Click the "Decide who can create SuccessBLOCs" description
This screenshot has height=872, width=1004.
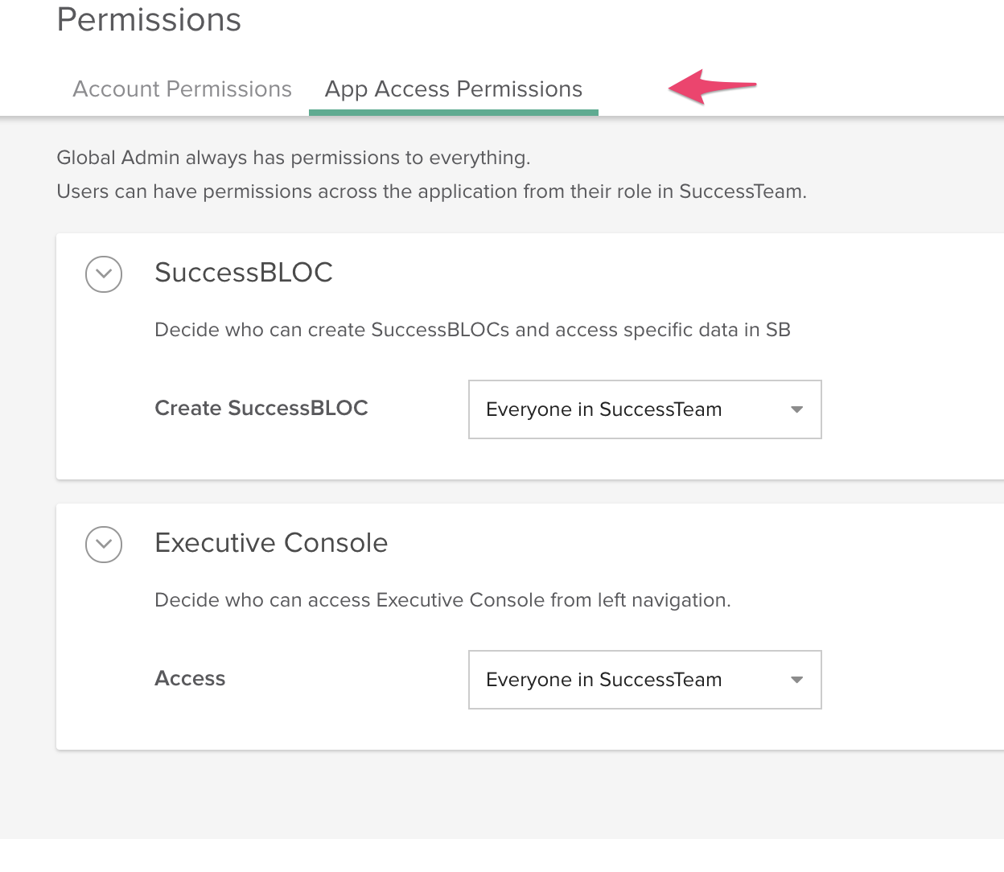click(x=473, y=330)
